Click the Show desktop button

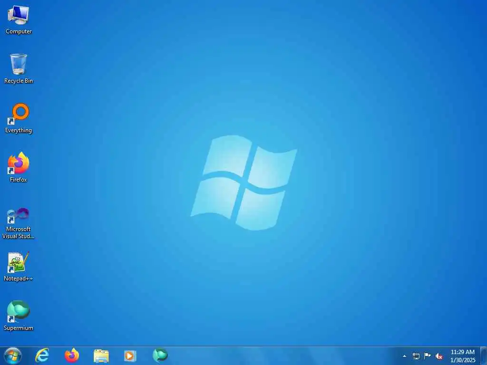click(484, 355)
